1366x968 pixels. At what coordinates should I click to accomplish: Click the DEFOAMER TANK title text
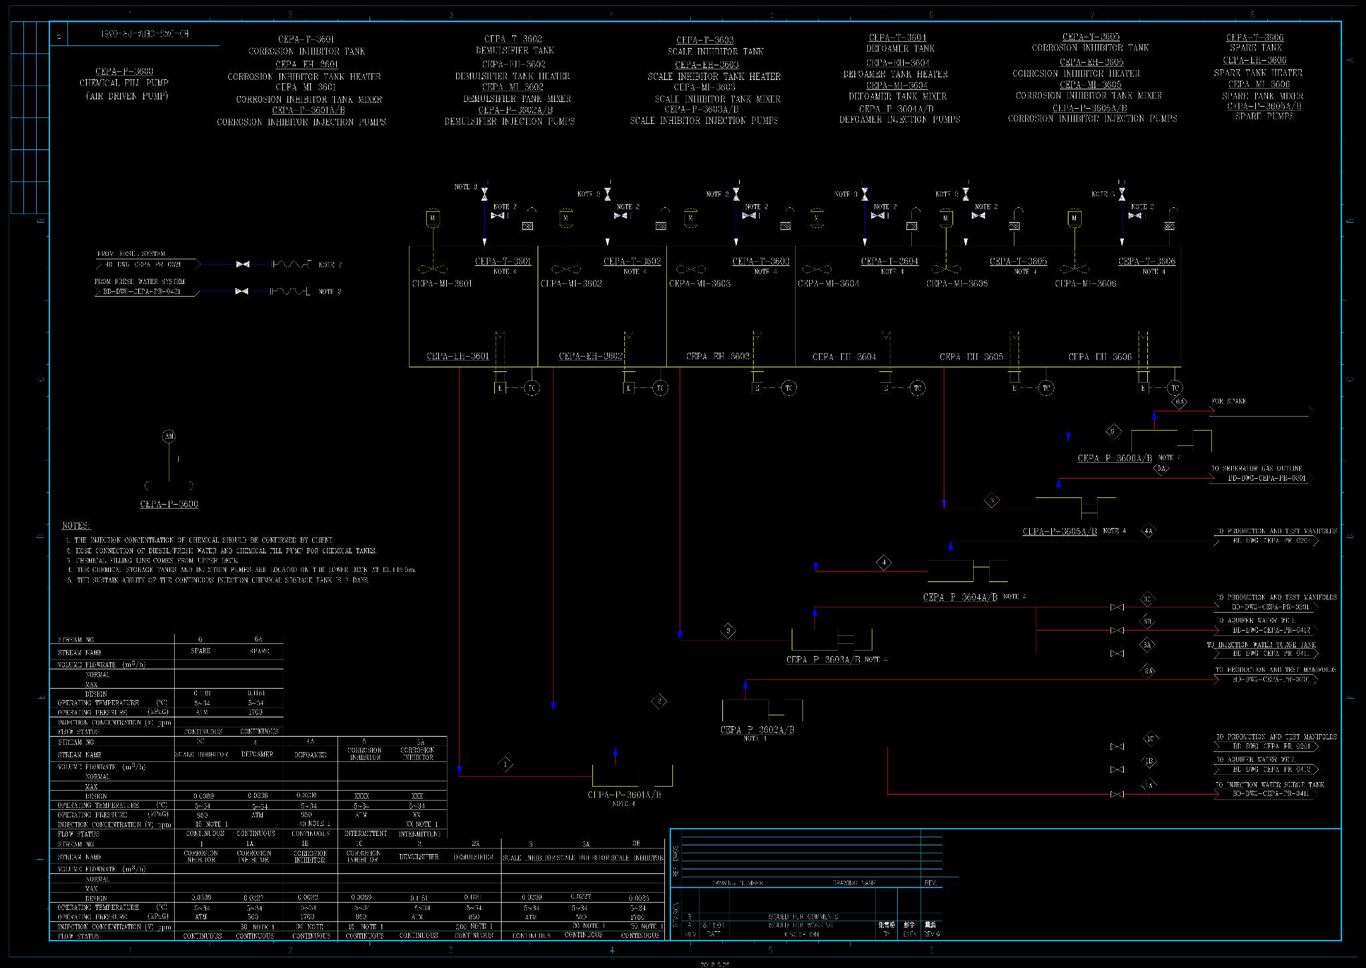point(900,49)
